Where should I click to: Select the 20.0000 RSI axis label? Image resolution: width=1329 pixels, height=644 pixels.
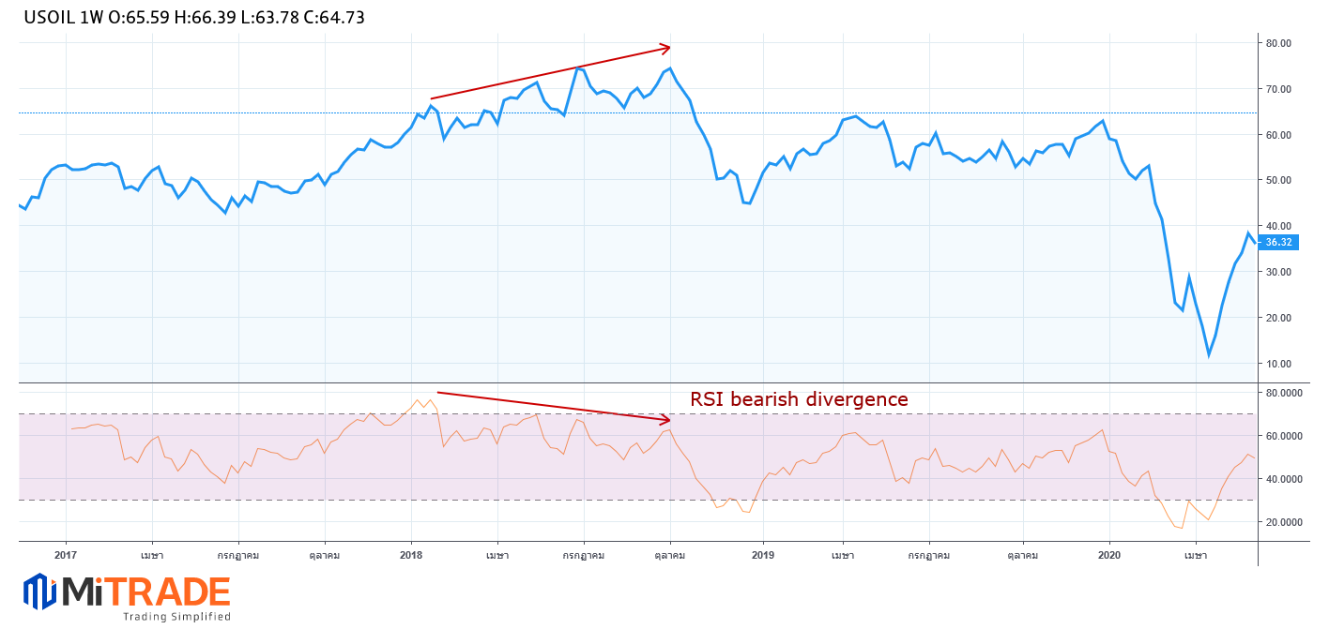[1284, 522]
